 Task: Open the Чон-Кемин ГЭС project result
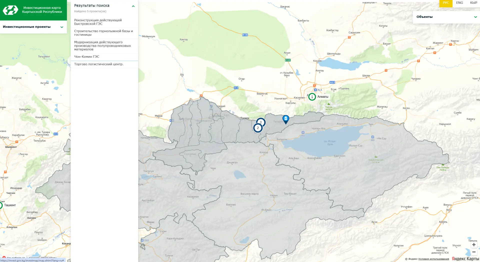click(87, 57)
